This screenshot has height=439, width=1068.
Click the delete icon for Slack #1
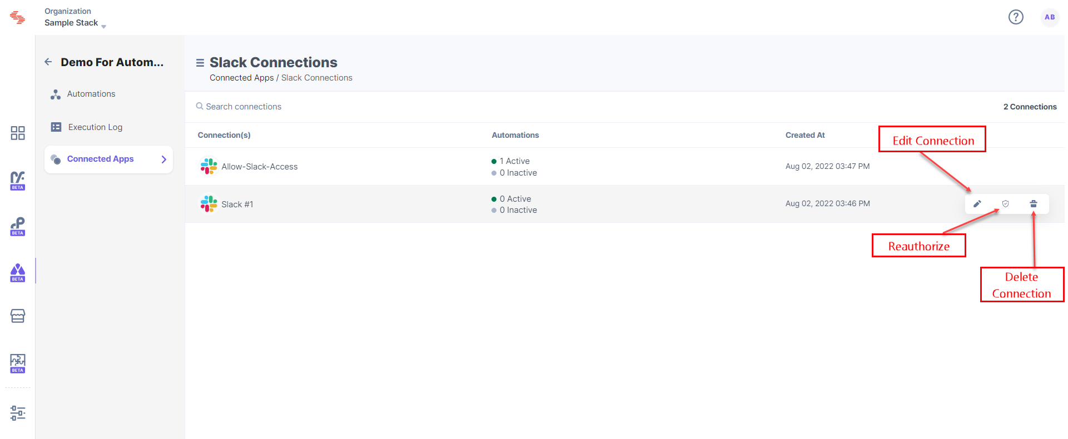pyautogui.click(x=1034, y=204)
